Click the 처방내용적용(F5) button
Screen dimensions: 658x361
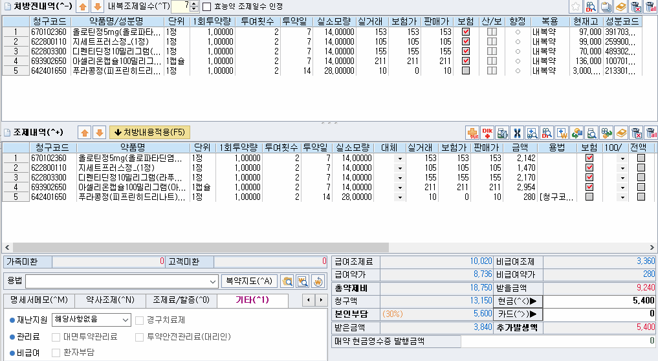[149, 133]
